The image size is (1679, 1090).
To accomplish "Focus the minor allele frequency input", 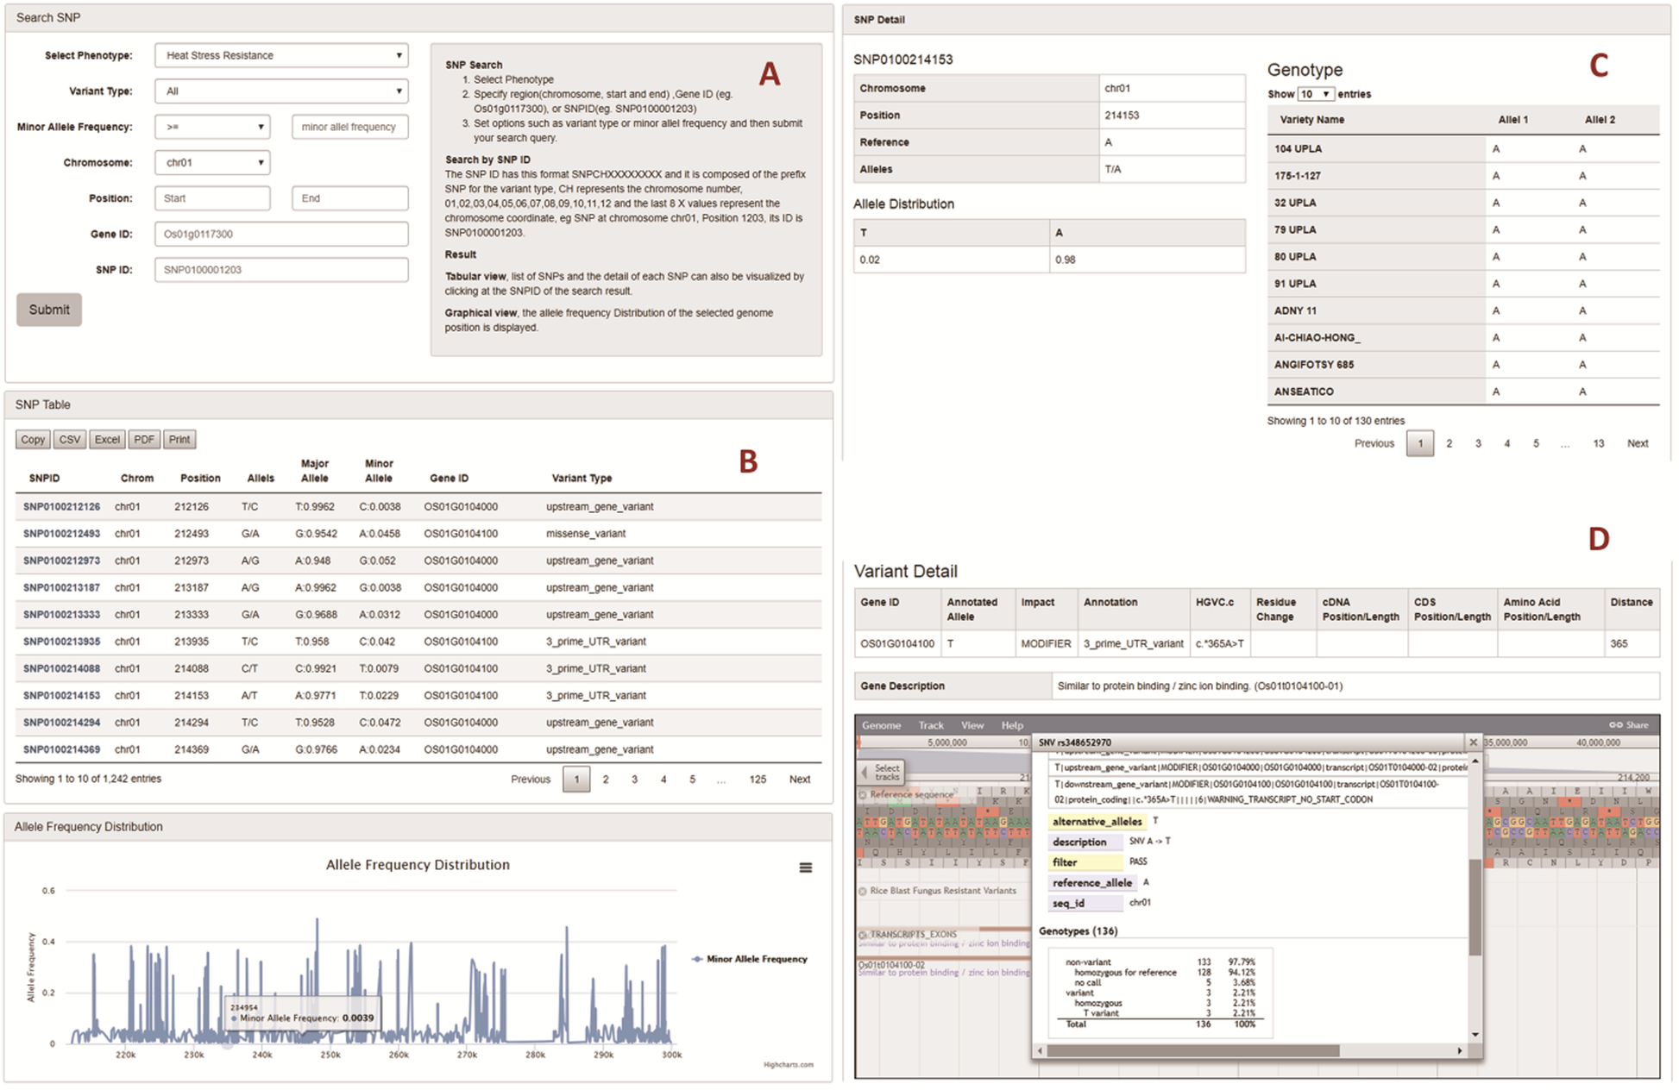I will (350, 127).
